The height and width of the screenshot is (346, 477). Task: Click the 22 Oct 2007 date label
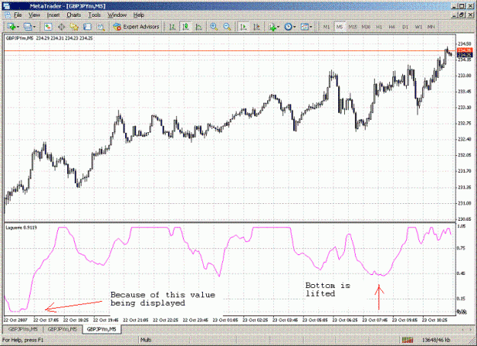[15, 320]
